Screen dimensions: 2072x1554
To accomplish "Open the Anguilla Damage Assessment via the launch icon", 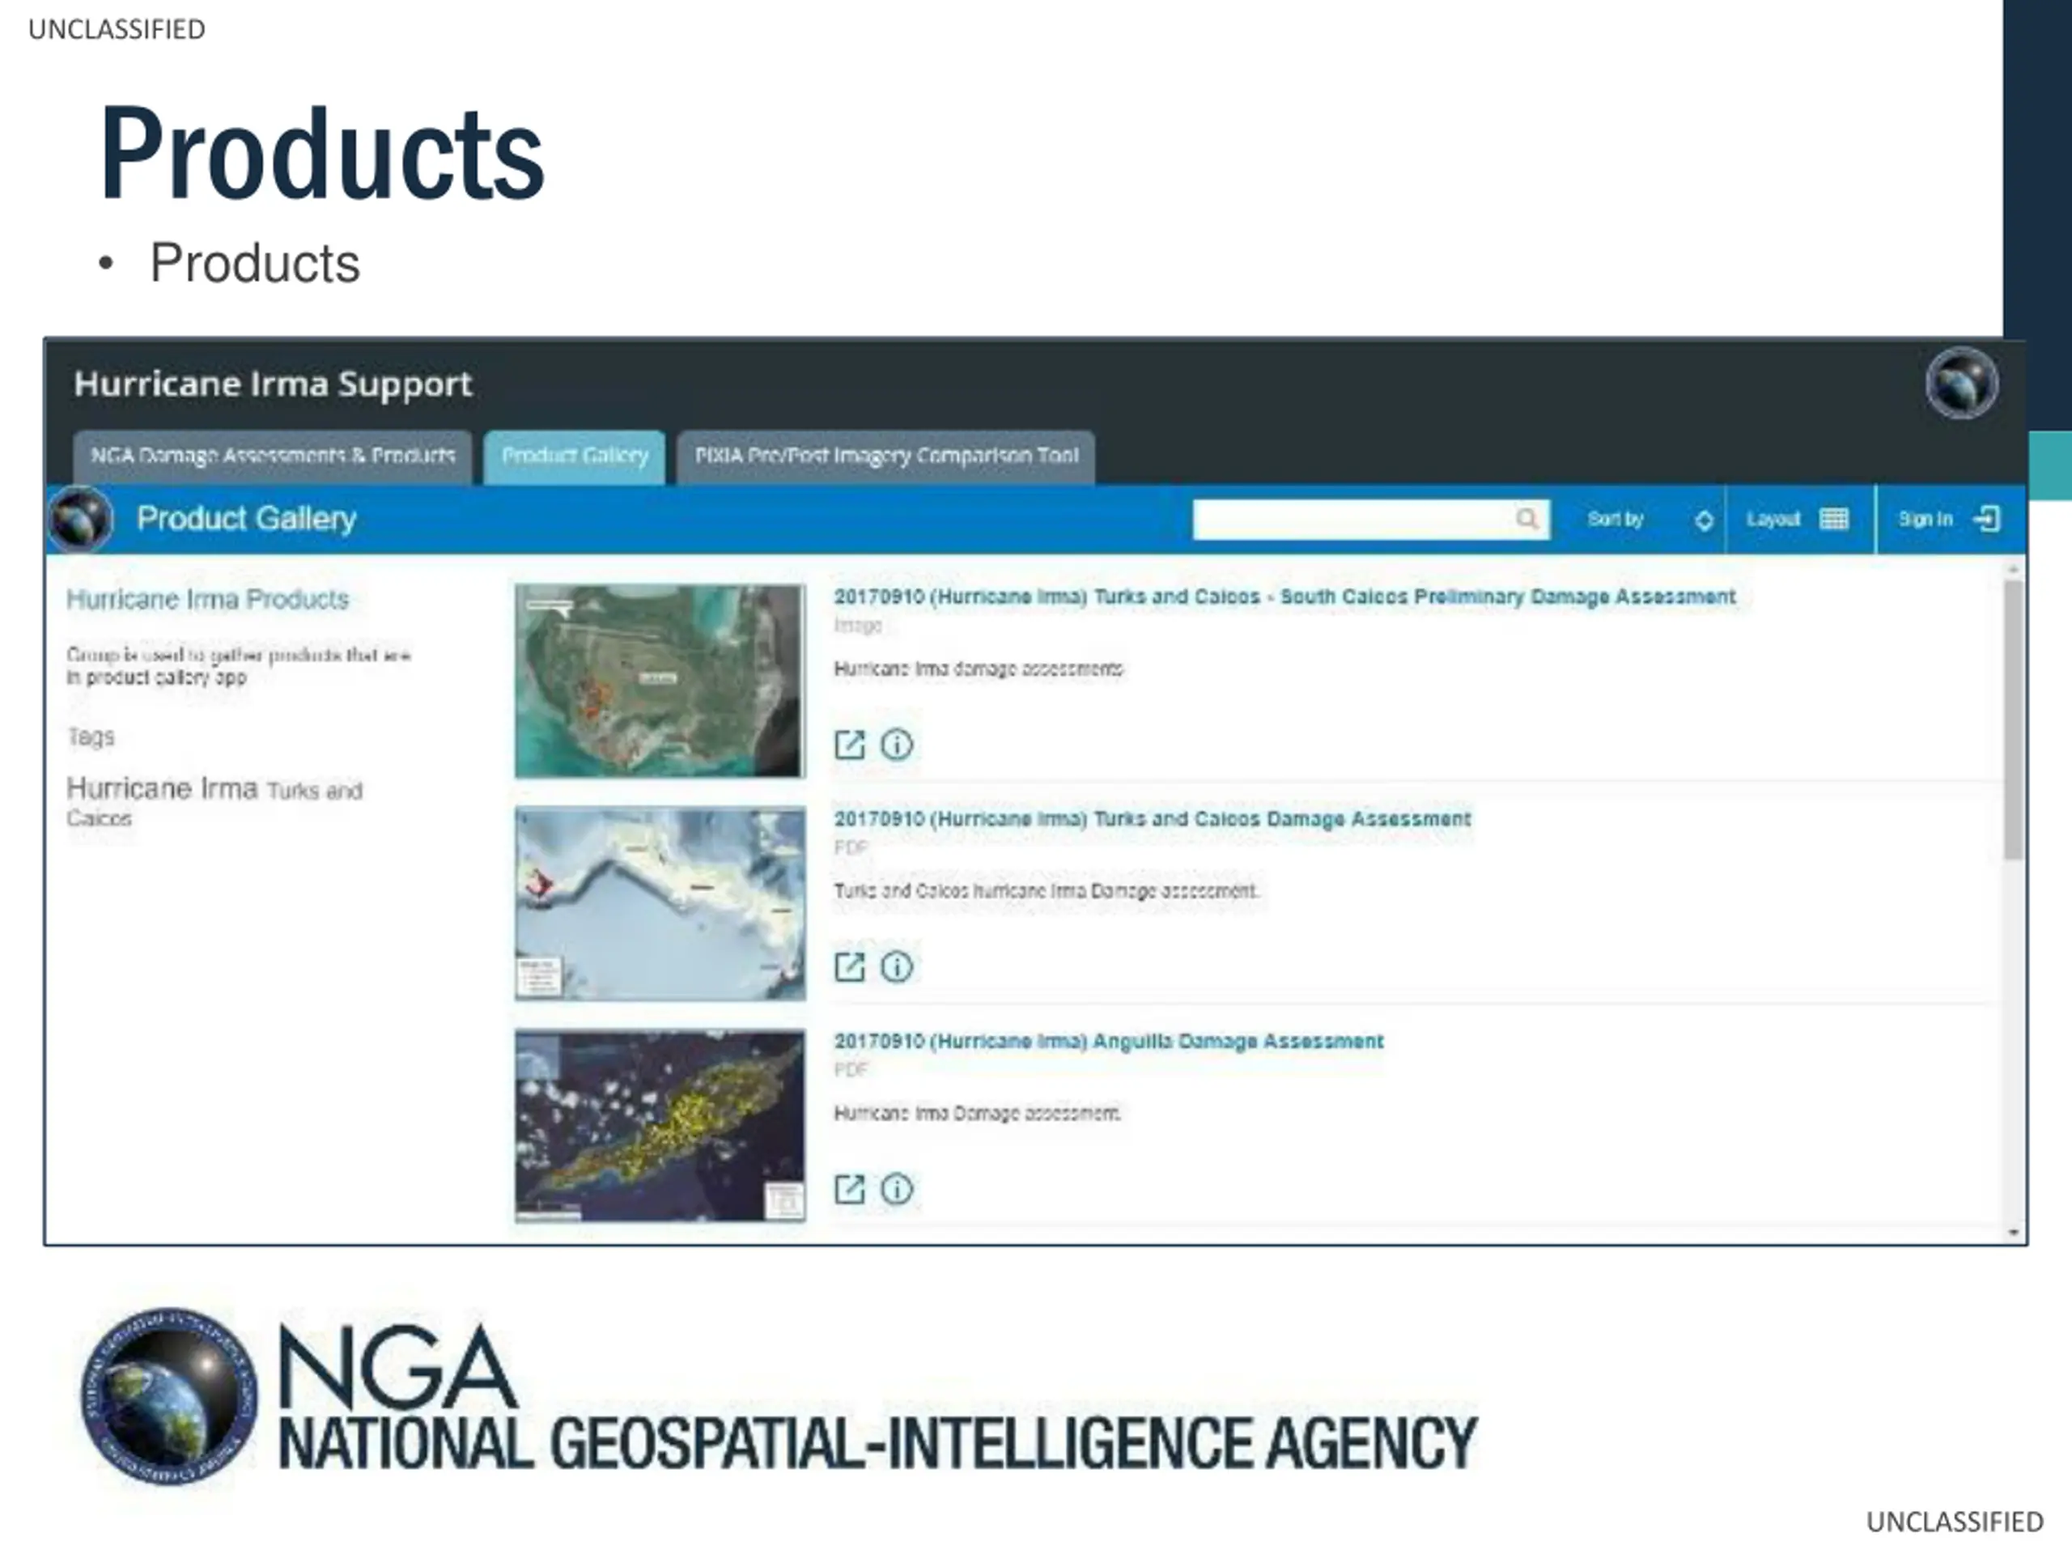I will 850,1190.
